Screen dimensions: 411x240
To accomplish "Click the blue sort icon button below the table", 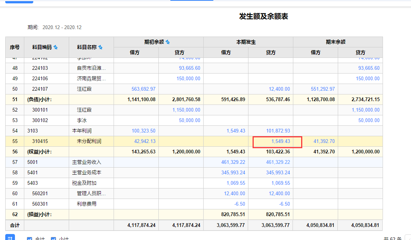I will tap(10, 238).
